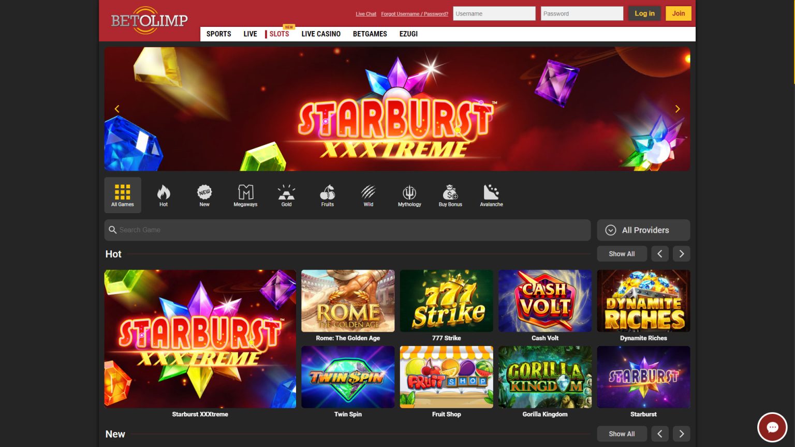795x447 pixels.
Task: Click the Log in button
Action: click(644, 13)
